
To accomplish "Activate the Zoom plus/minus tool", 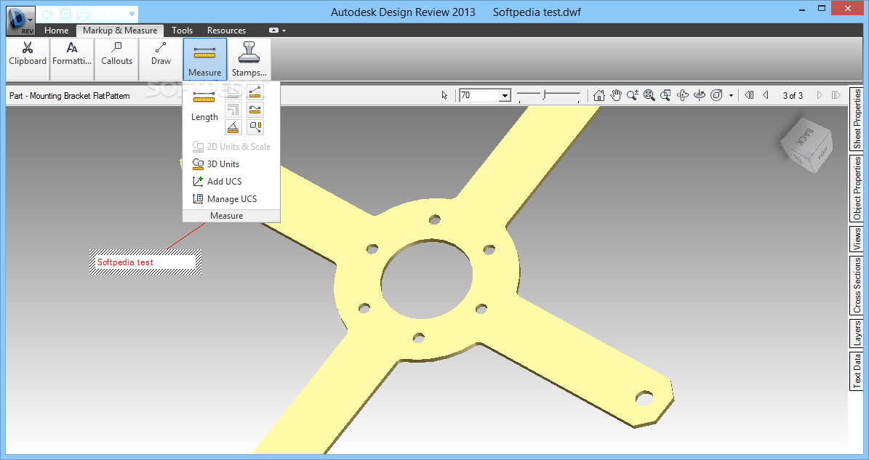I will [633, 95].
